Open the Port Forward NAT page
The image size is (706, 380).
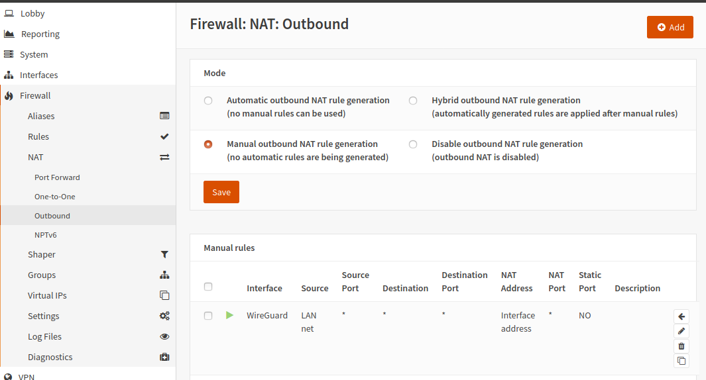(57, 177)
